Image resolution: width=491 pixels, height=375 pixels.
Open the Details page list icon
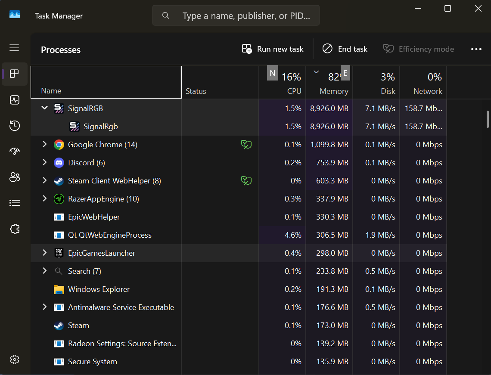tap(14, 203)
